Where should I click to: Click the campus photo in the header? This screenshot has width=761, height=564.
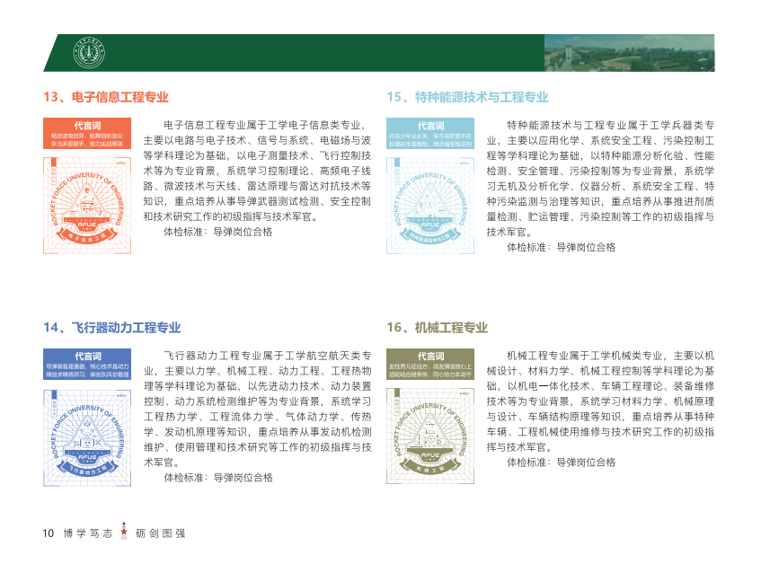tap(630, 53)
